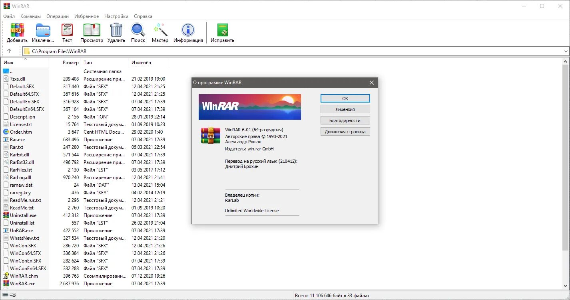
Task: Open the Лицензия button
Action: pyautogui.click(x=345, y=109)
